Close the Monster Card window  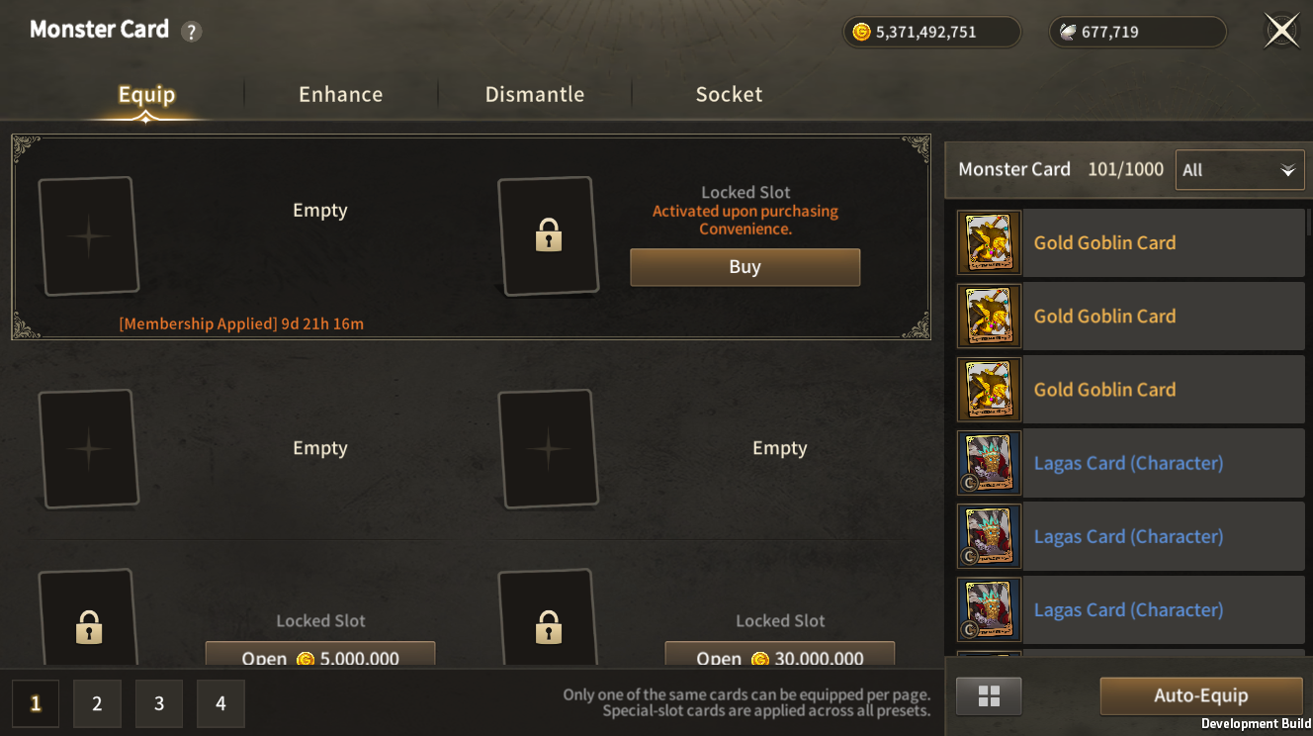pos(1281,31)
